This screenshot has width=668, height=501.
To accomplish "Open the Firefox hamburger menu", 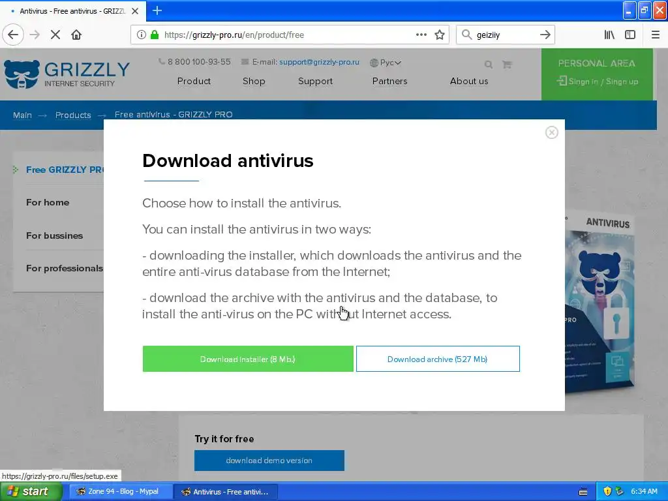I will 655,35.
